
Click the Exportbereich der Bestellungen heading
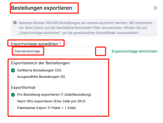click(x=40, y=63)
